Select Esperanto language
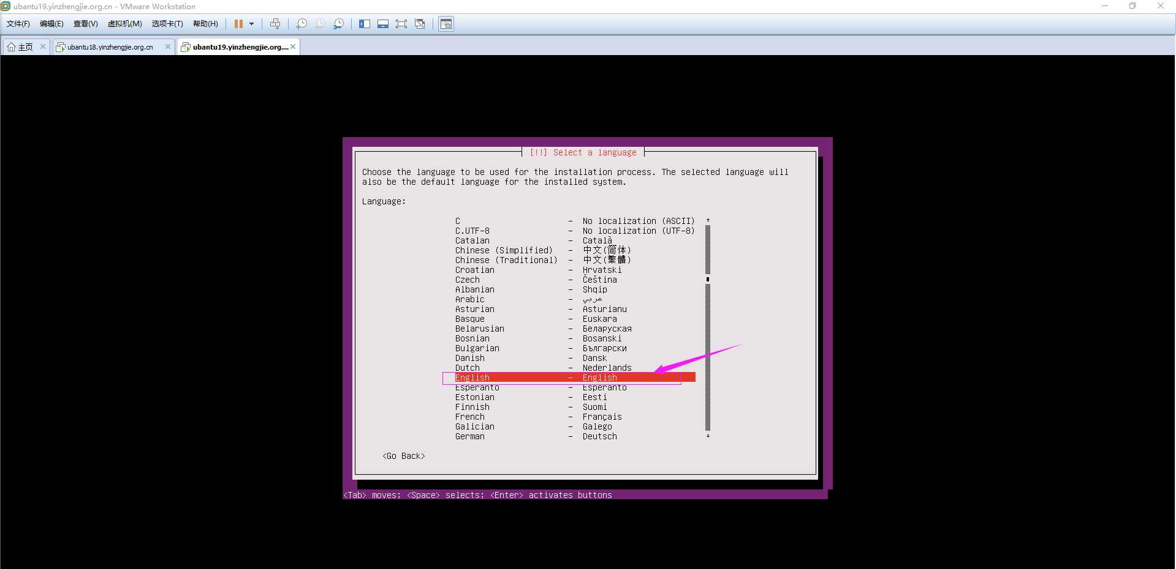The image size is (1176, 569). [575, 387]
